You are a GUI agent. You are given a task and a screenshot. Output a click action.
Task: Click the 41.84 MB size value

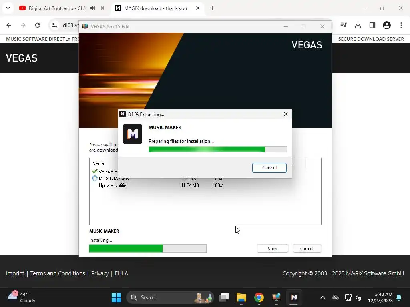coord(189,185)
